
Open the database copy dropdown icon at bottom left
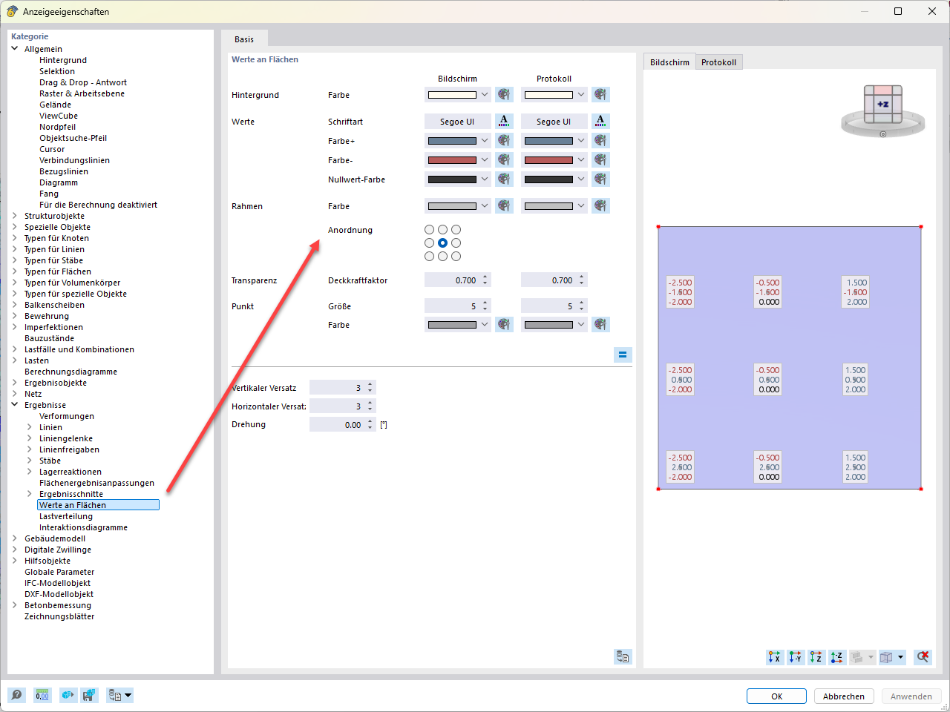[x=119, y=696]
